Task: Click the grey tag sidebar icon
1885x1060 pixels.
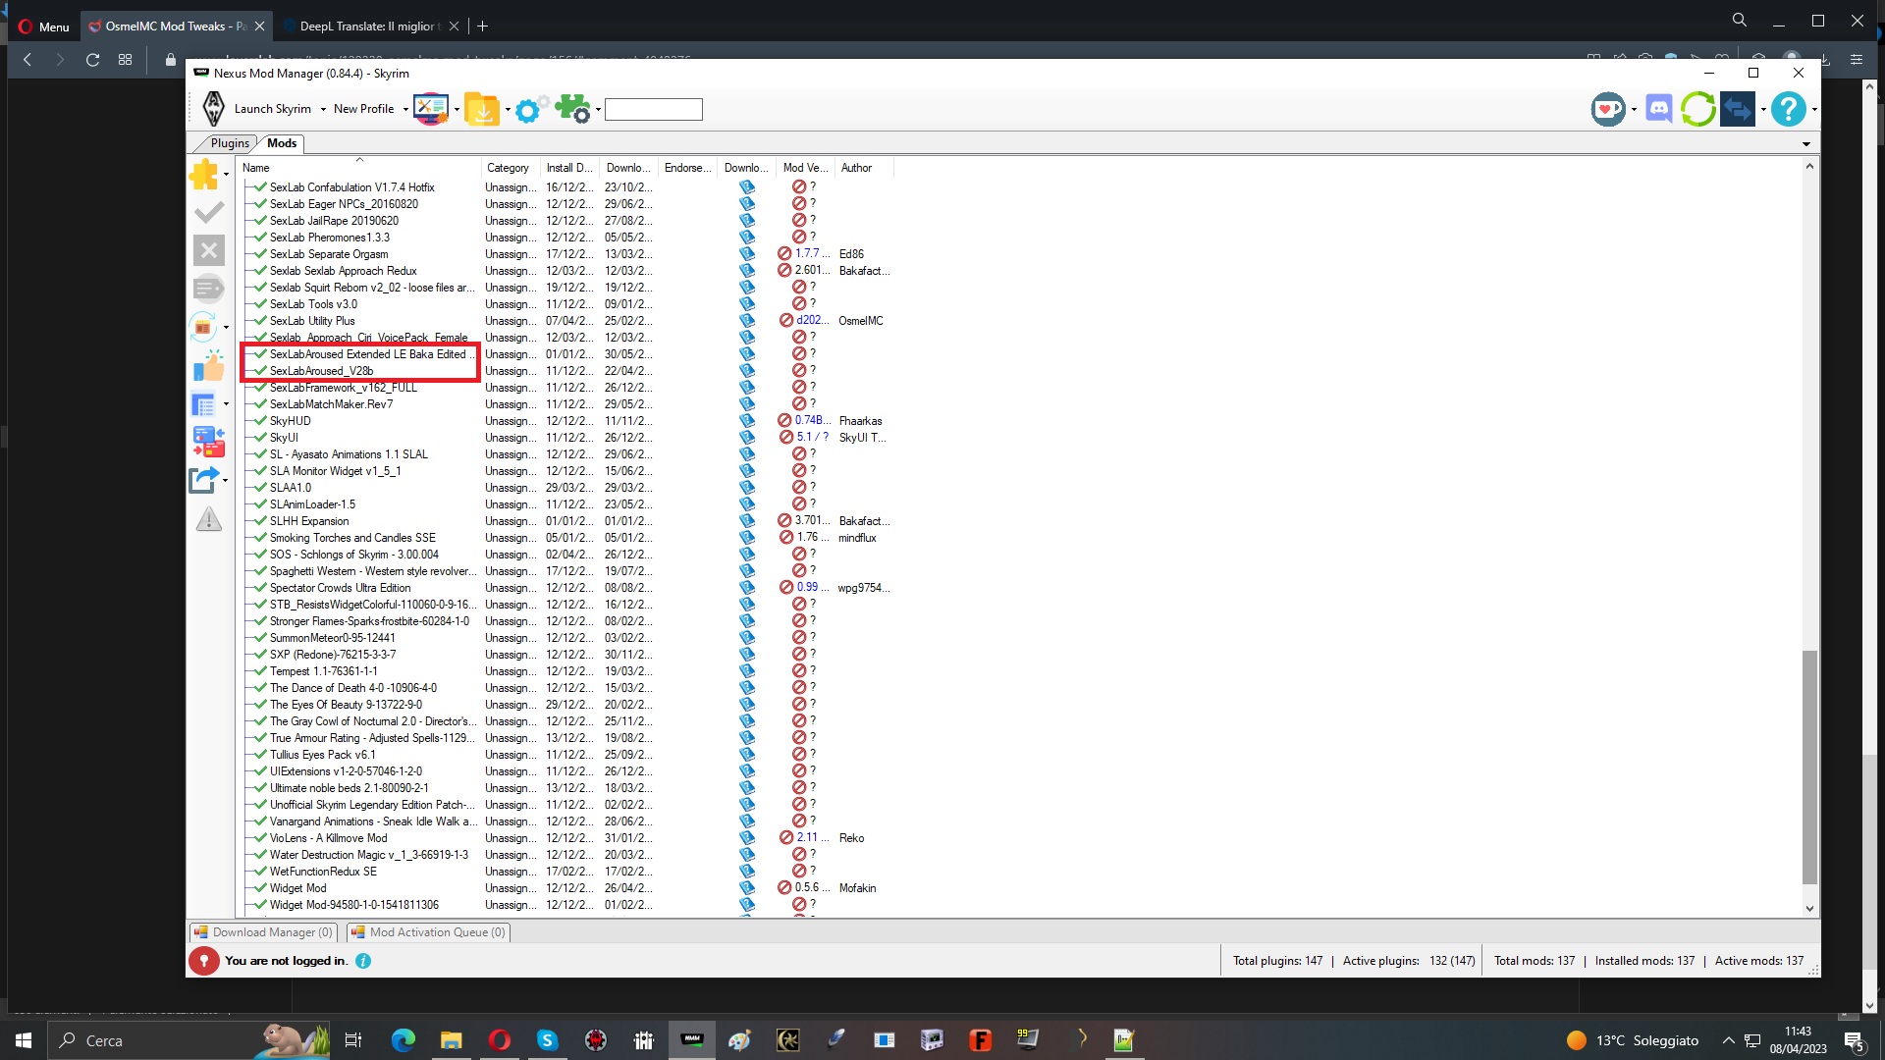Action: point(208,289)
